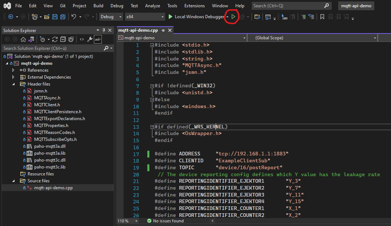391x226 pixels.
Task: Select the mqtt-api-demo.cpp editor tab
Action: coord(139,30)
